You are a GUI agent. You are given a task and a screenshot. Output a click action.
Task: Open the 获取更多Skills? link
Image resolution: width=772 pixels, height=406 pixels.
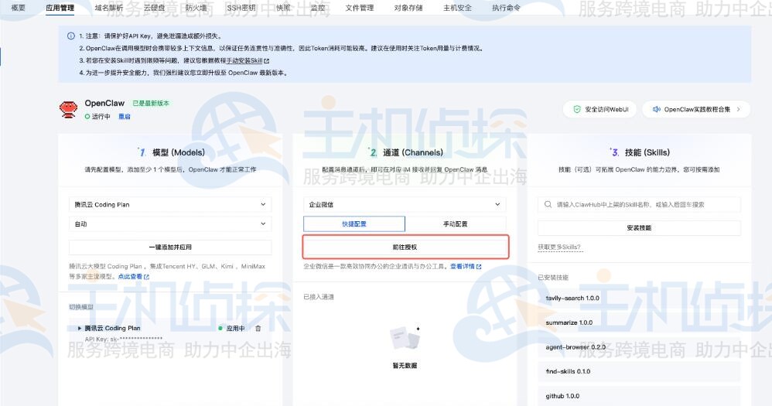559,247
